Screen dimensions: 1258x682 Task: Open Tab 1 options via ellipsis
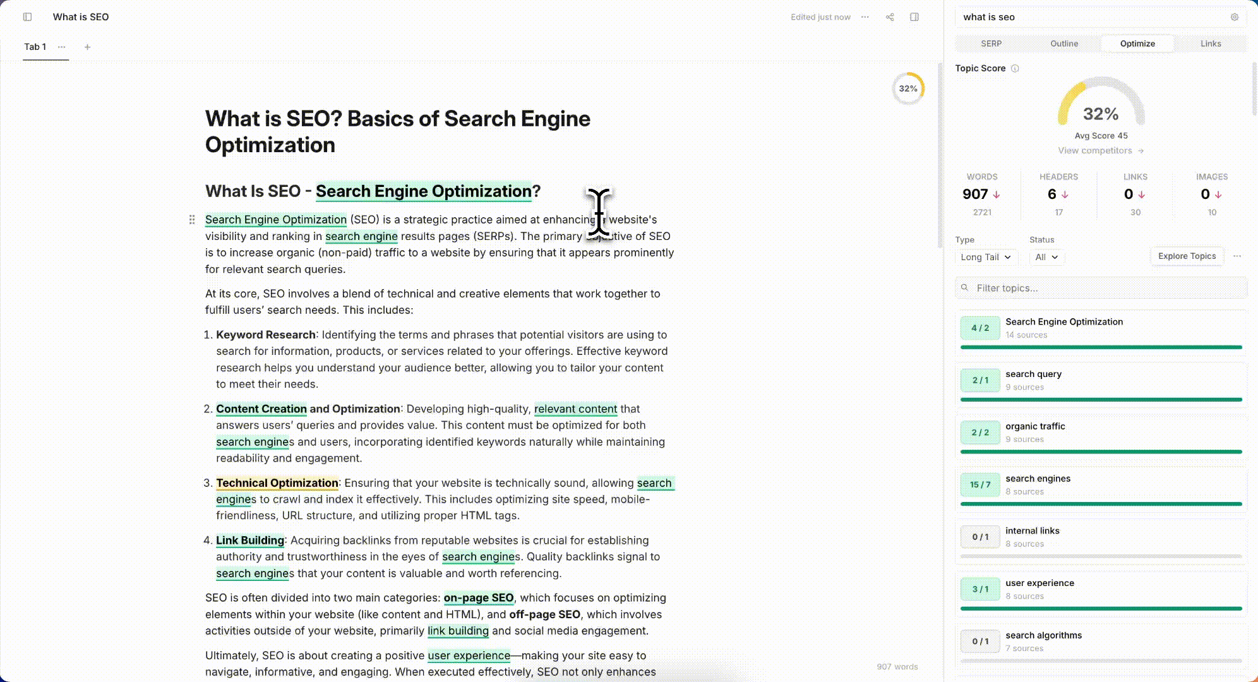pos(61,47)
